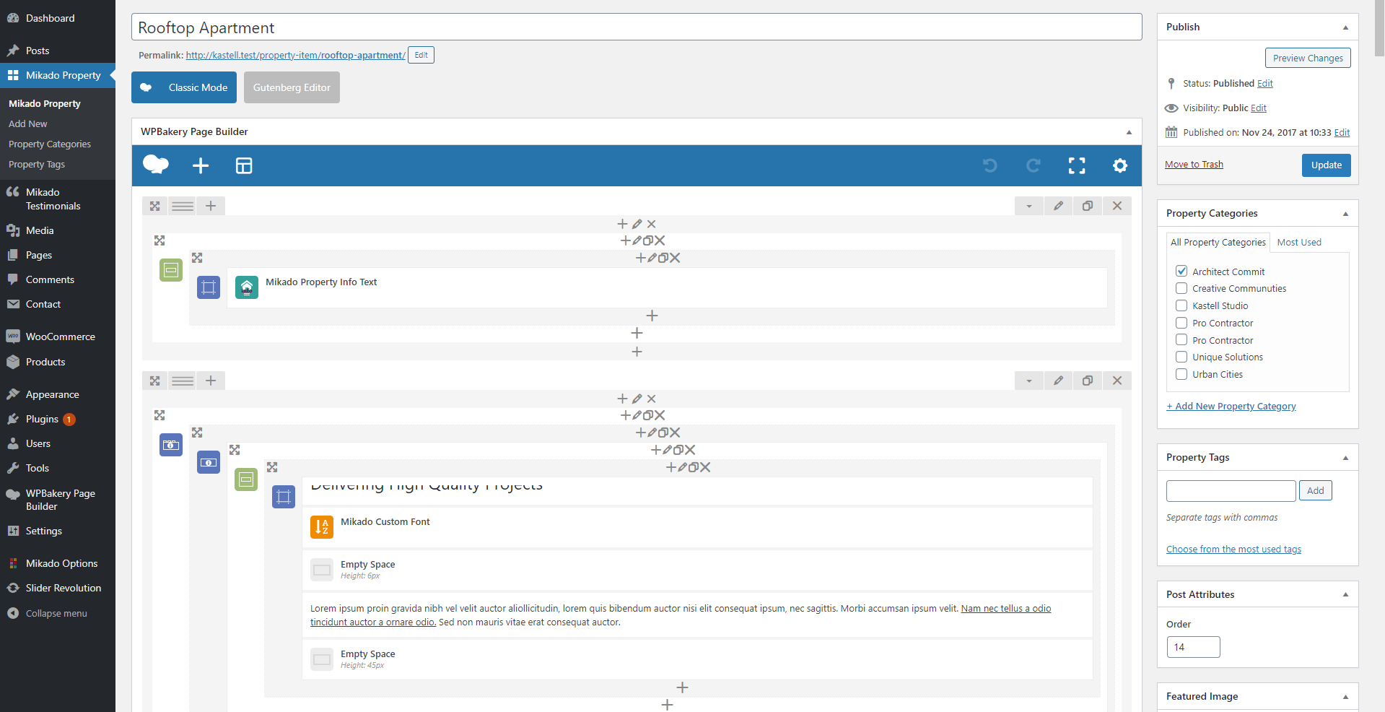The image size is (1385, 712).
Task: Focus the property tags input
Action: [x=1231, y=490]
